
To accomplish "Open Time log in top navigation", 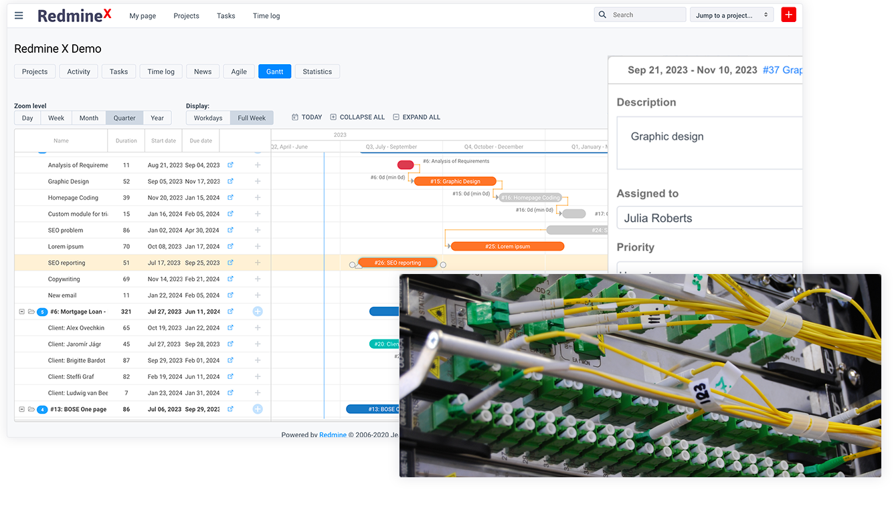I will 266,15.
